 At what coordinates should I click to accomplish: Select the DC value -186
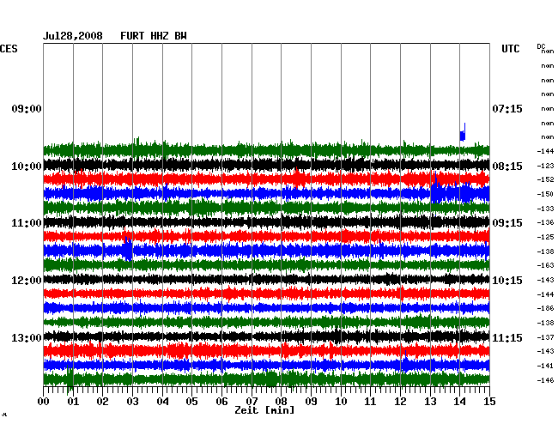point(545,308)
